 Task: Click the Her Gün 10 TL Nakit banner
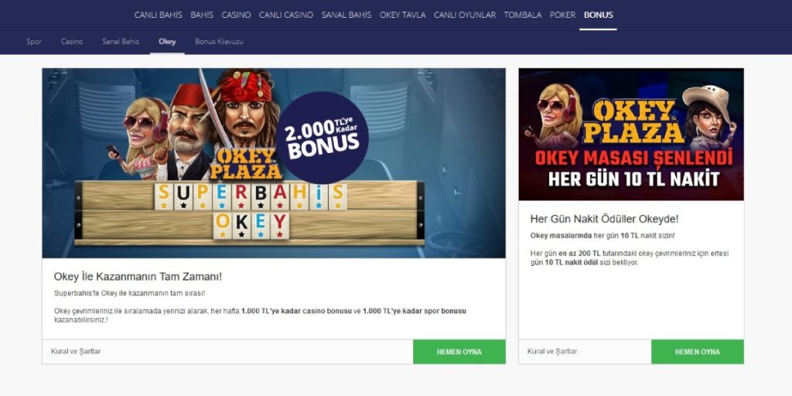pyautogui.click(x=631, y=135)
